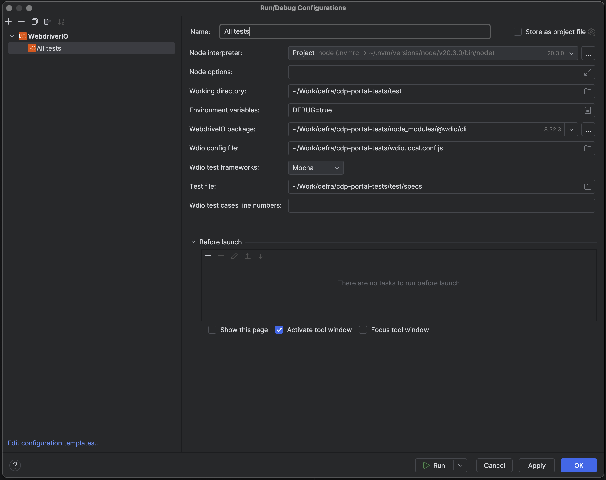Create a new configuration folder
The height and width of the screenshot is (480, 606).
[48, 21]
